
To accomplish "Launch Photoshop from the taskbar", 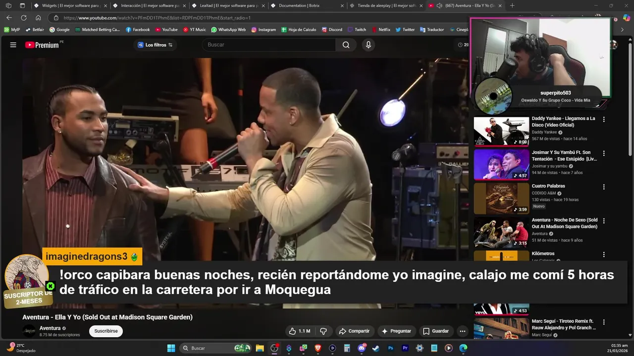I will pyautogui.click(x=390, y=348).
